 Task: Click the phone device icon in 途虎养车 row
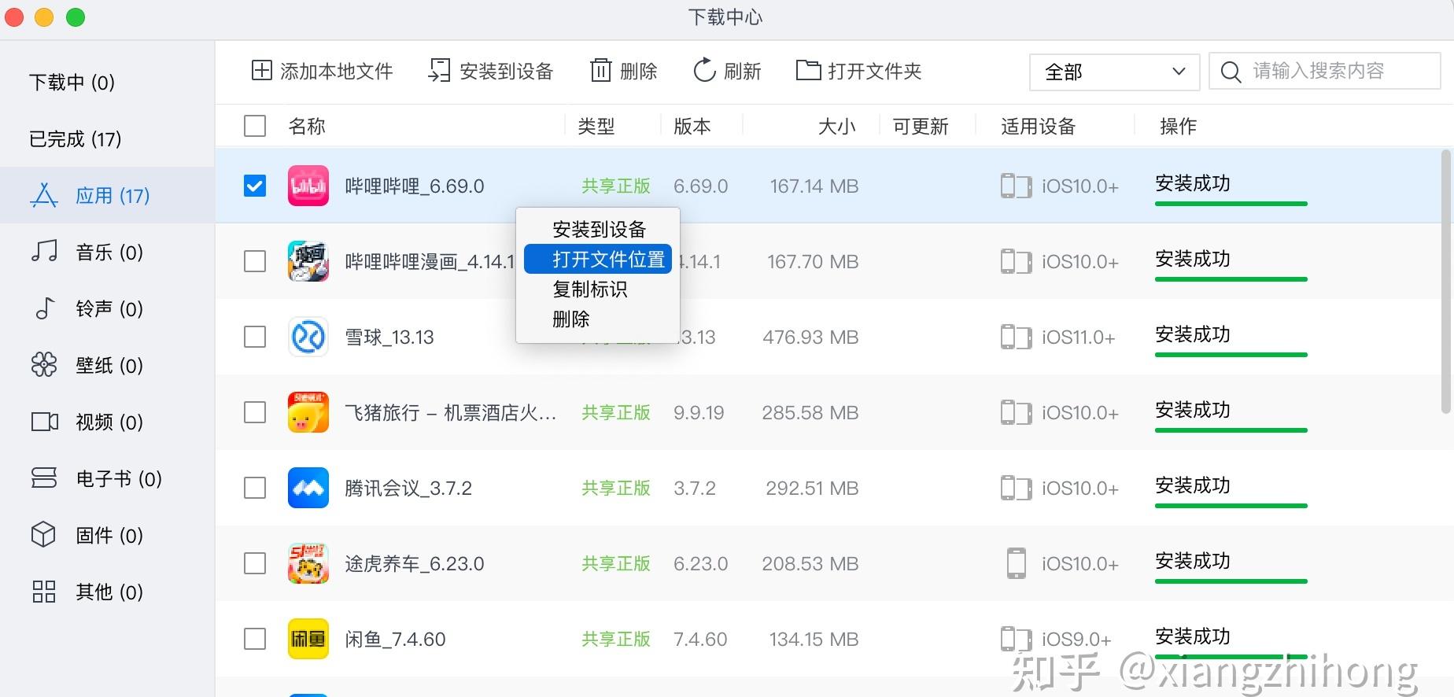tap(1017, 563)
